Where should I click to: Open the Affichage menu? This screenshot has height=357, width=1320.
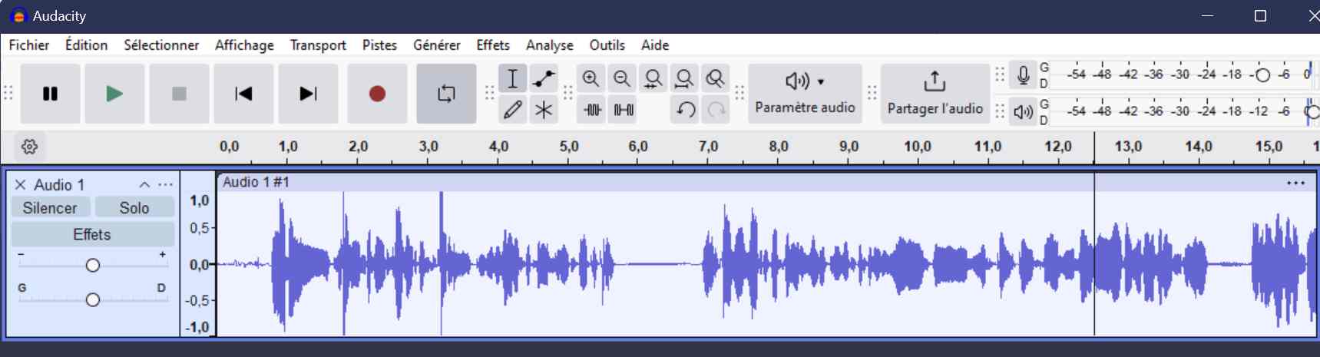244,45
